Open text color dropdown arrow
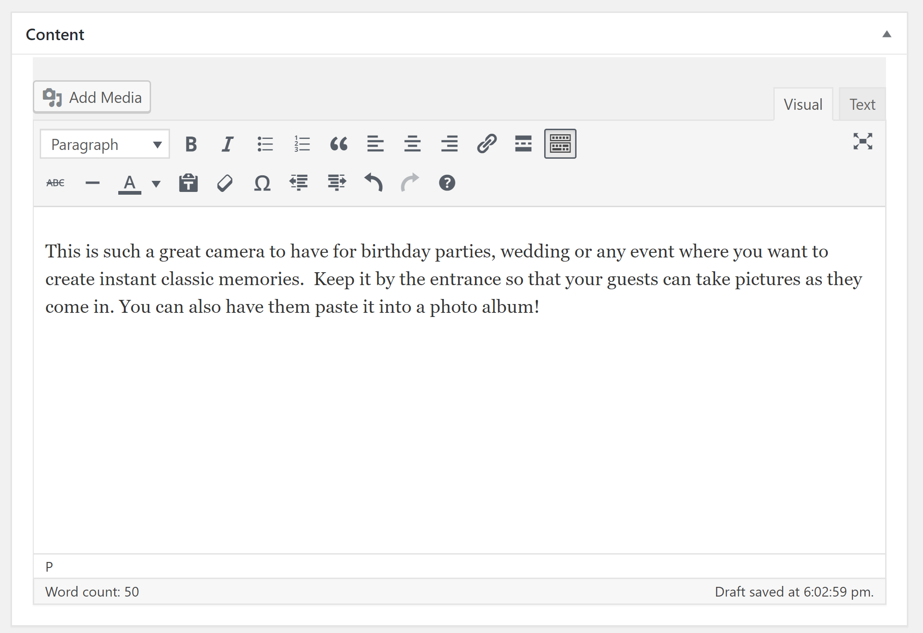Screen dimensions: 923x633 pyautogui.click(x=156, y=184)
